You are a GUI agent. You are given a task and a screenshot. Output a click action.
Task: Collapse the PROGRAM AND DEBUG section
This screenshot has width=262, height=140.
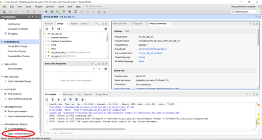[2, 124]
